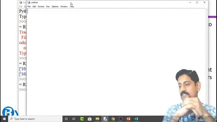Open Excel from the taskbar
217x122 pixels.
tap(136, 119)
